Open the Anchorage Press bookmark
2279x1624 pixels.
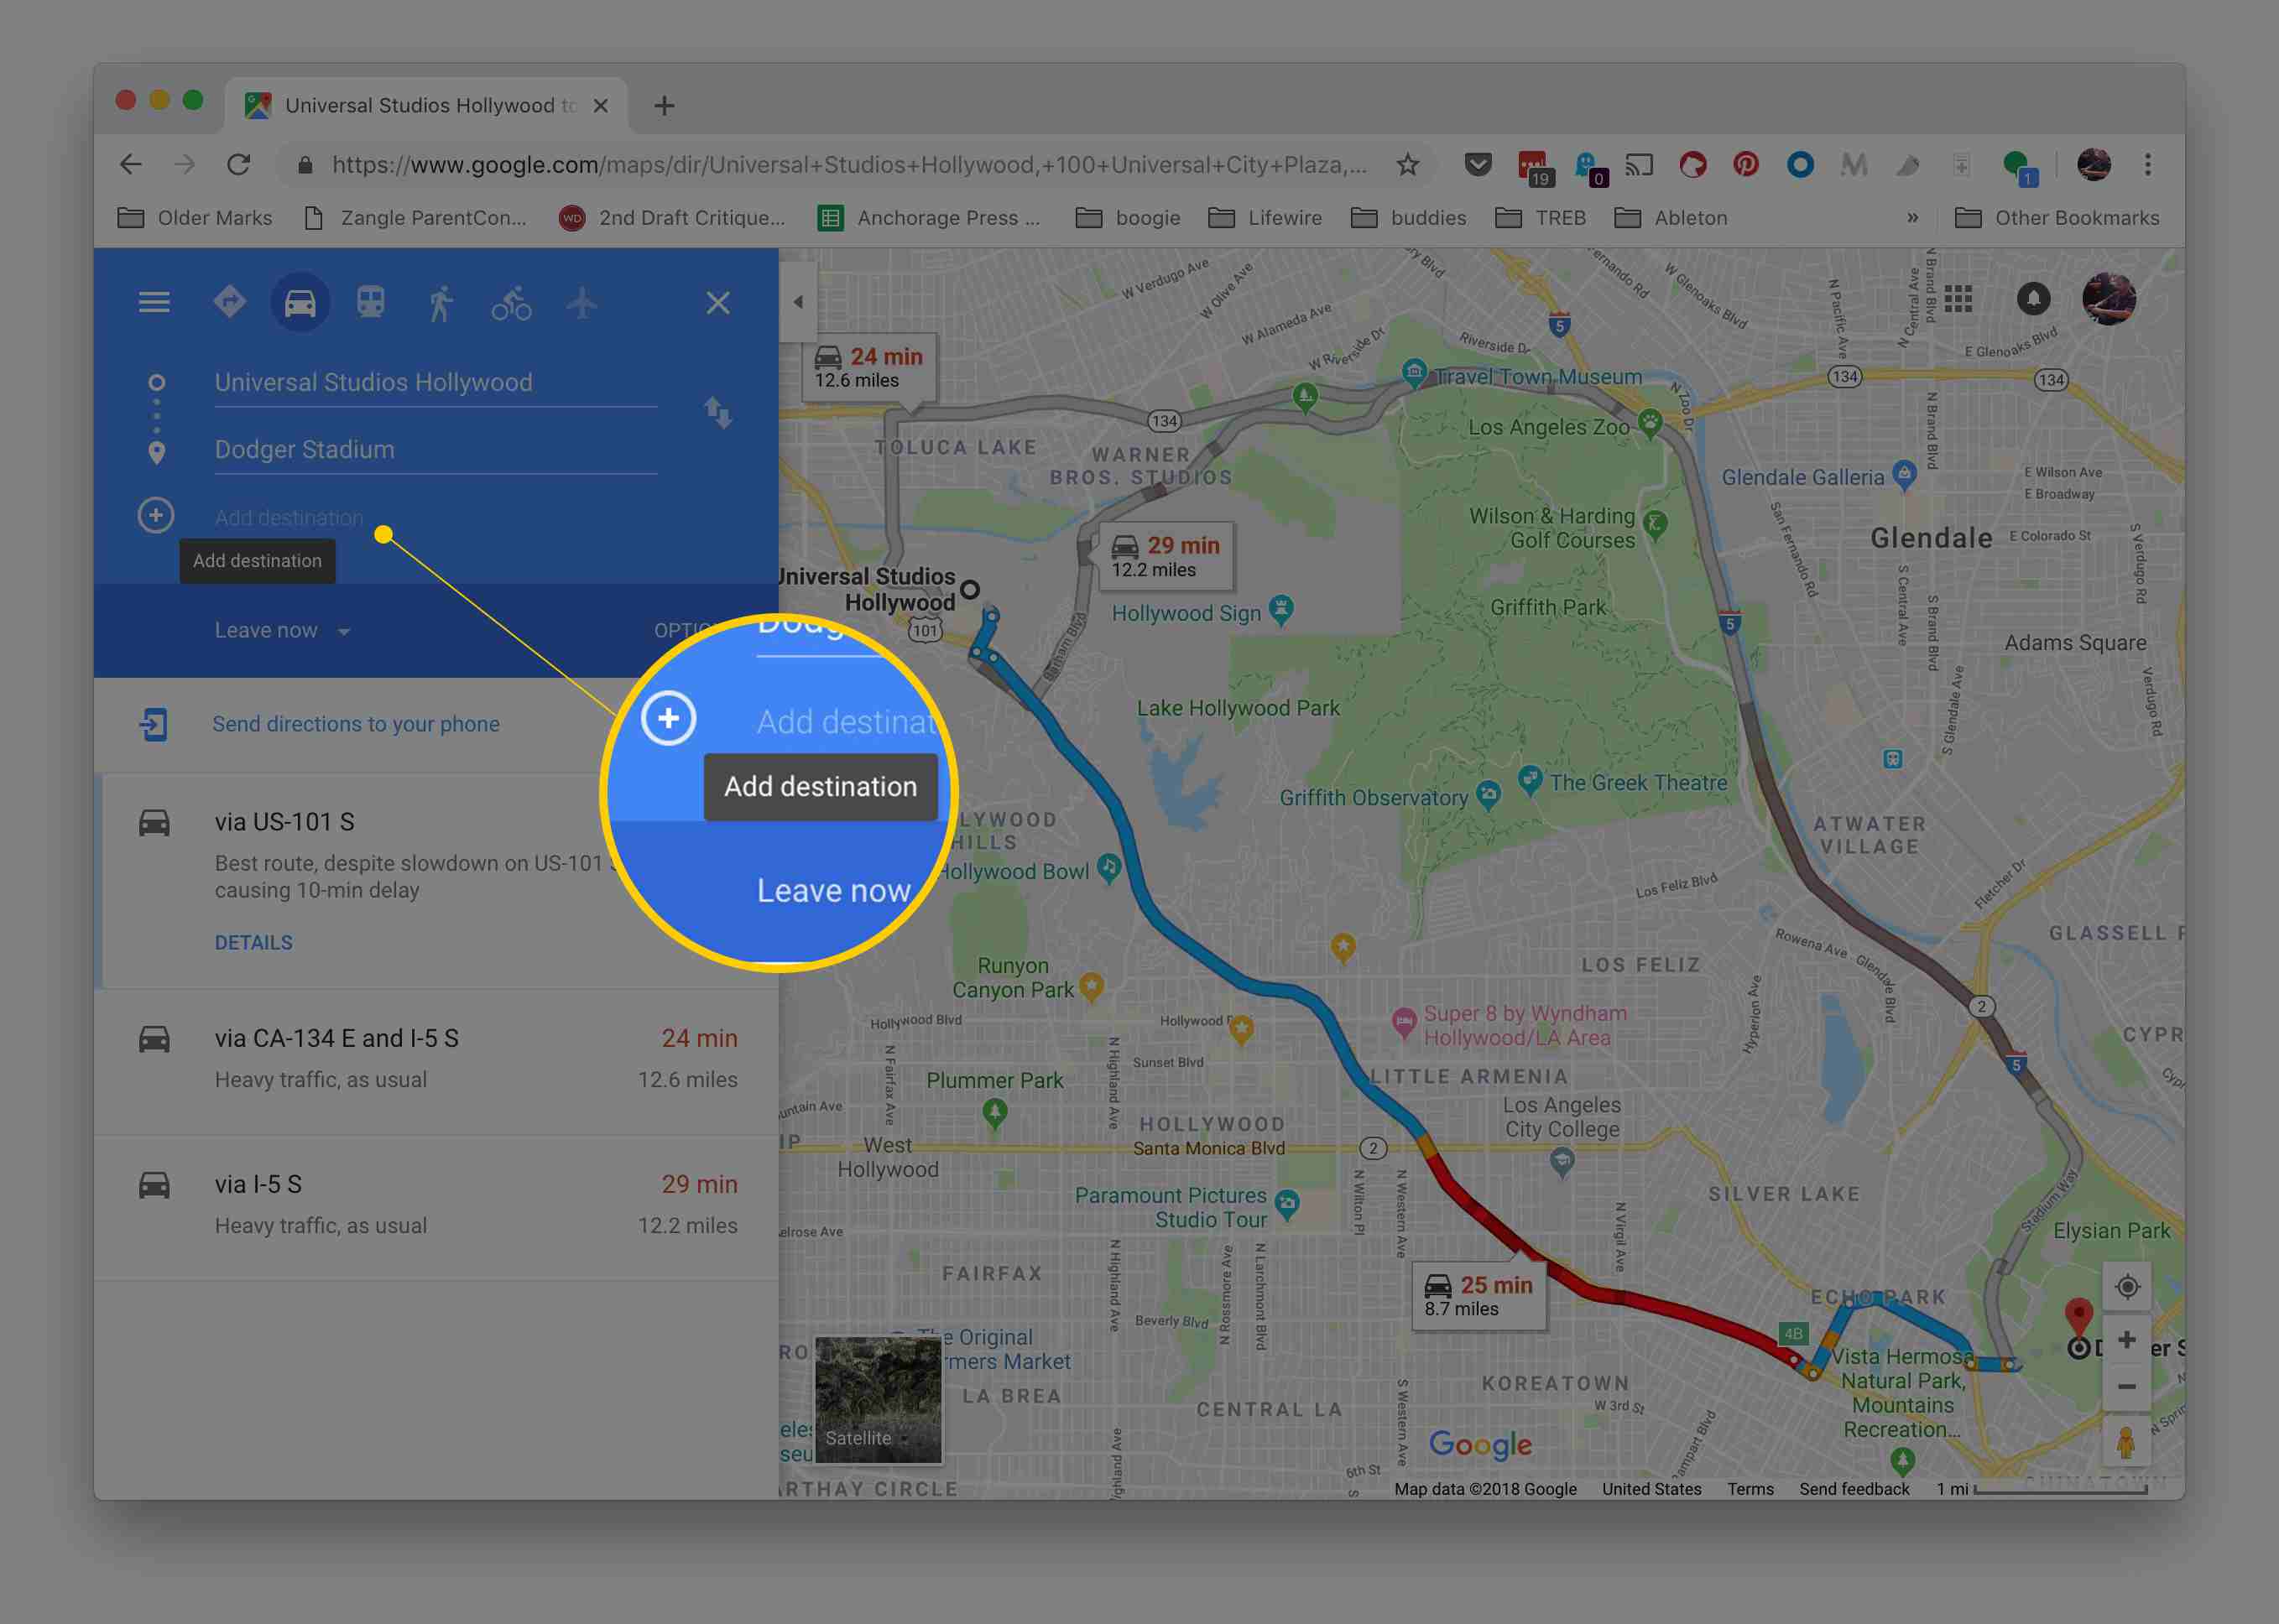coord(930,218)
